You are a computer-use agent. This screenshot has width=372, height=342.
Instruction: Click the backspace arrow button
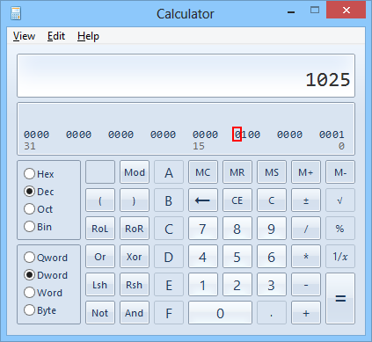pyautogui.click(x=203, y=200)
